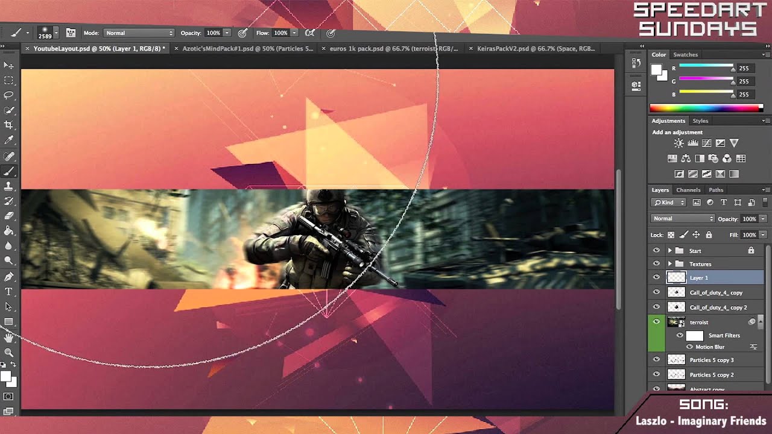Select the Zoom tool
Viewport: 772px width, 434px height.
coord(8,352)
